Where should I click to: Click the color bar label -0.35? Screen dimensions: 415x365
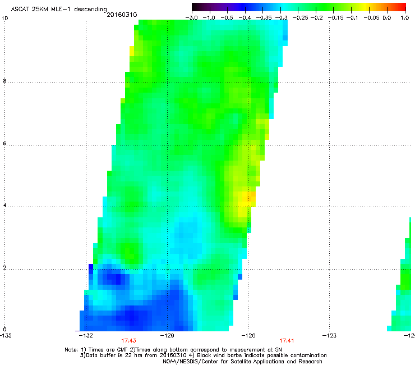click(x=264, y=18)
